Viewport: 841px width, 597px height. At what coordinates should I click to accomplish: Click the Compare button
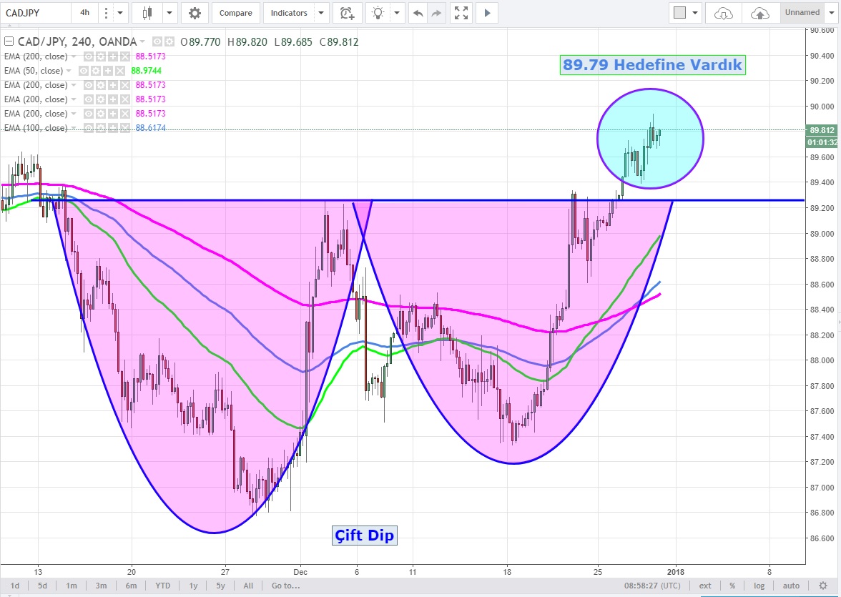235,13
